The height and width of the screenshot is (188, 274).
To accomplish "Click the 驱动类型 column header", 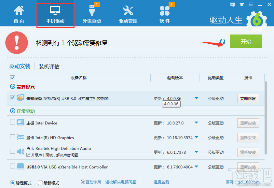I will 216,78.
